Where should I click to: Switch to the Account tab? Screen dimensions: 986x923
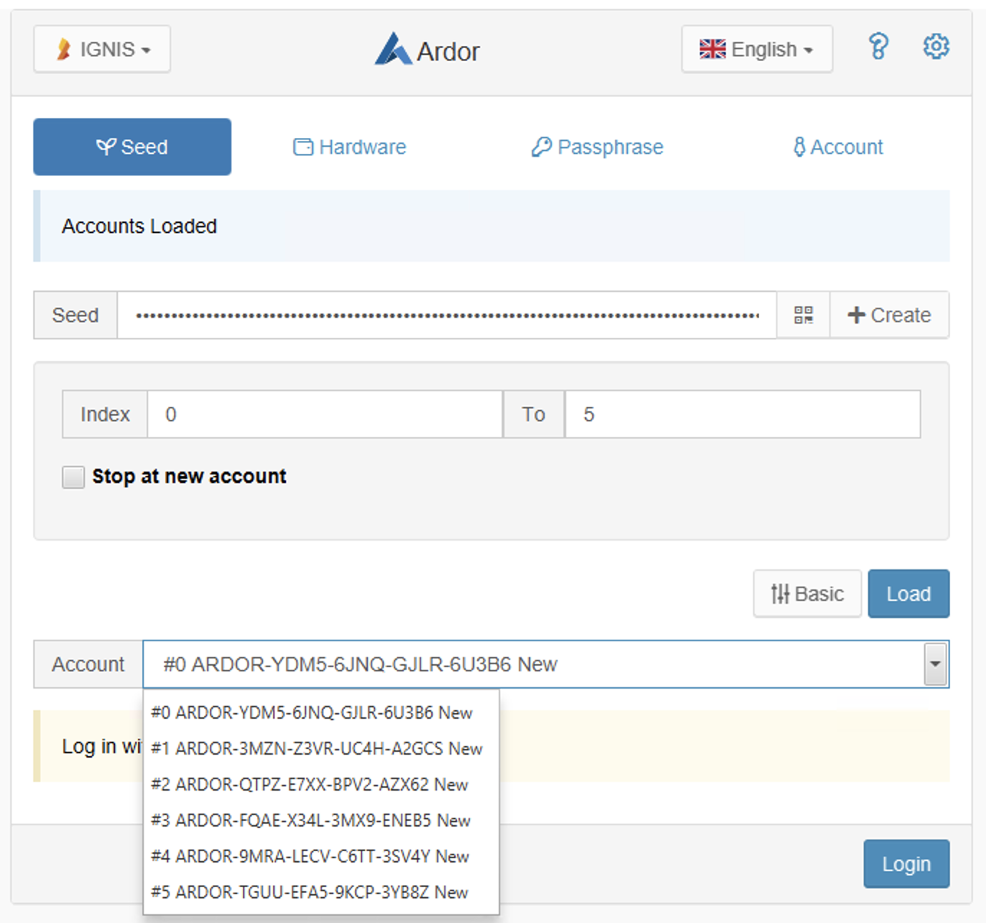coord(838,147)
